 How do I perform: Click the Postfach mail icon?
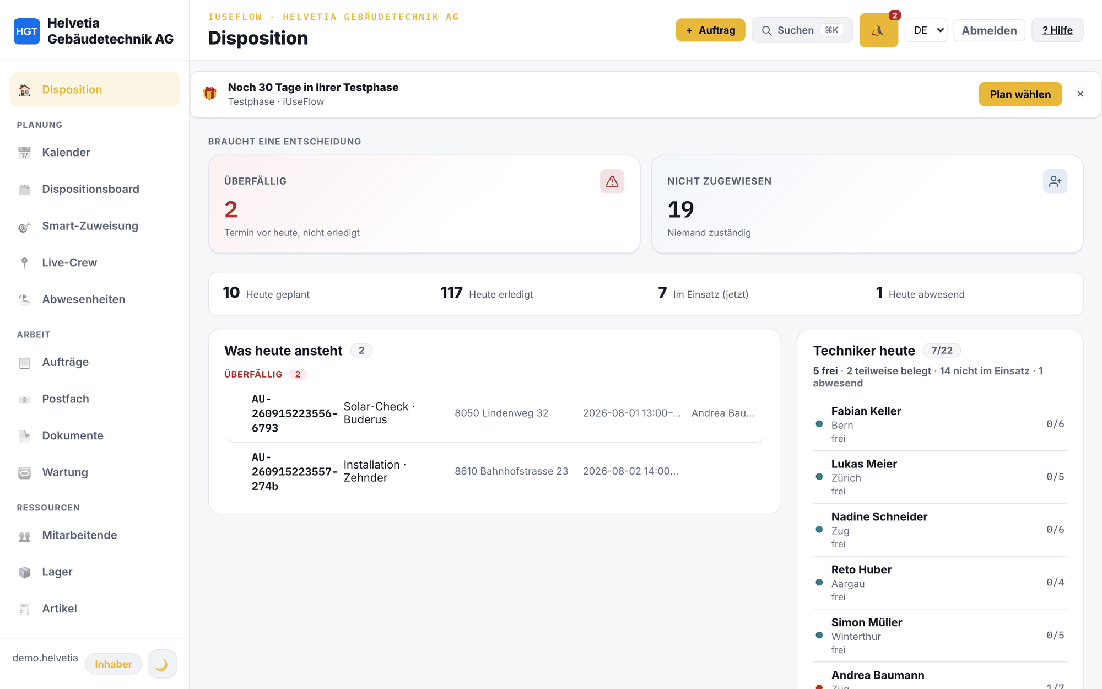25,399
